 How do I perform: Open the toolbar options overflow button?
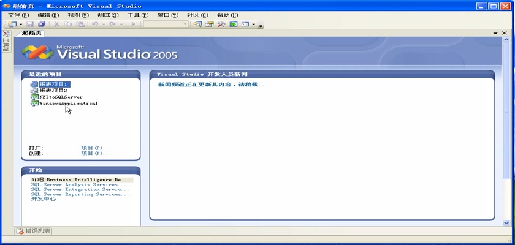[261, 26]
